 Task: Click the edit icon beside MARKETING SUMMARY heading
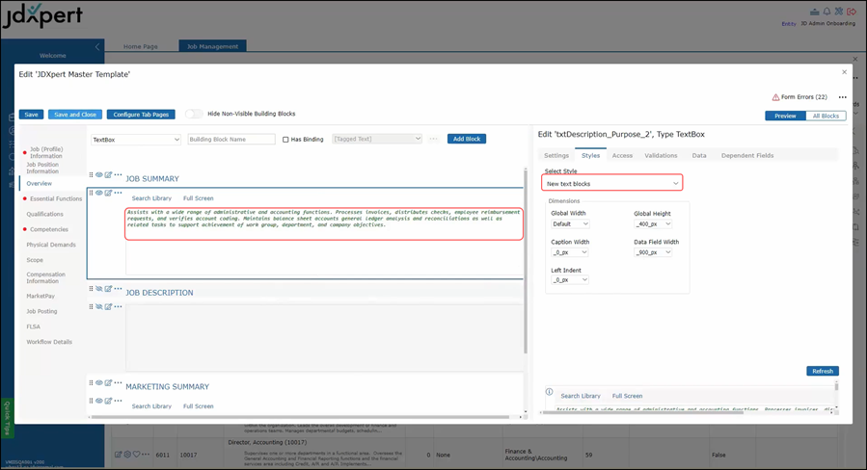tap(108, 382)
